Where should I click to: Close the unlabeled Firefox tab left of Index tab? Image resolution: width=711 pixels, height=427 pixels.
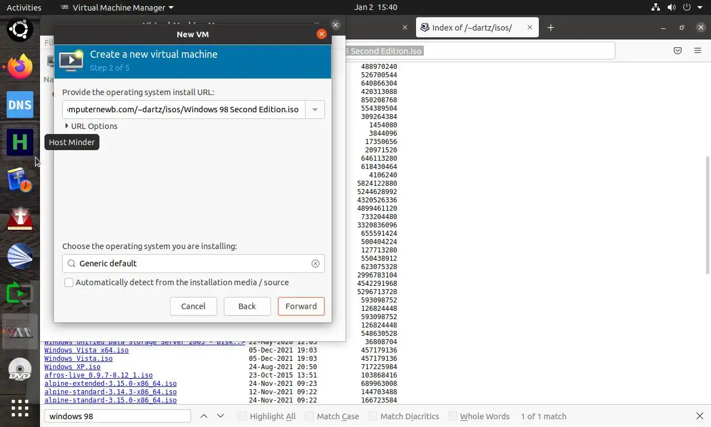click(405, 27)
